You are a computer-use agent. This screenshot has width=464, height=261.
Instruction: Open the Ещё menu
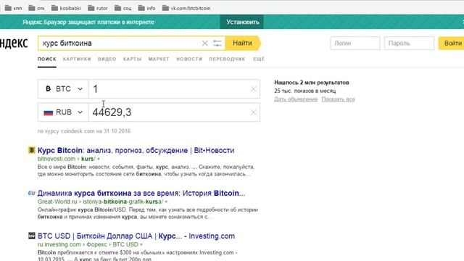point(259,59)
